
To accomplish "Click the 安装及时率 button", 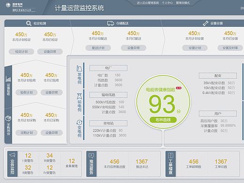I will [x=230, y=48].
